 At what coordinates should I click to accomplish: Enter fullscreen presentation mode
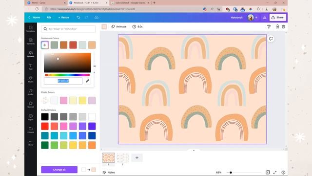pyautogui.click(x=275, y=173)
